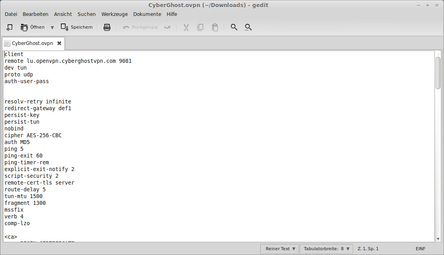444x255 pixels.
Task: Close the gedit window
Action: click(436, 6)
